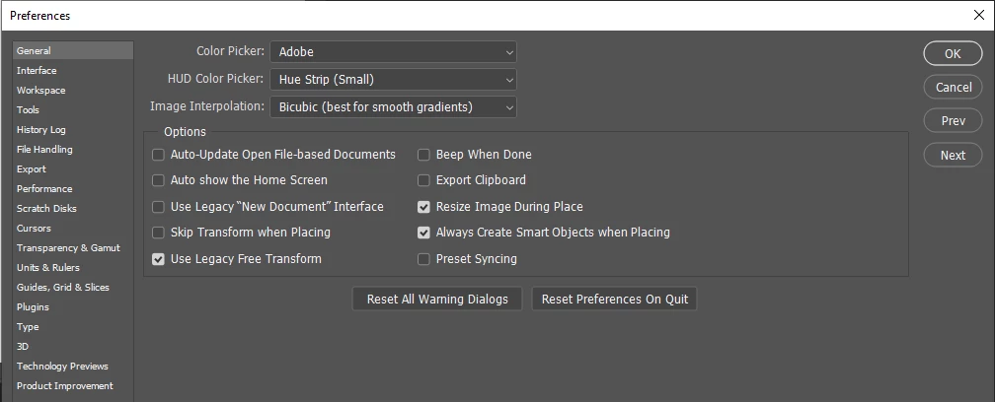
Task: Switch to the Interface preferences category
Action: pyautogui.click(x=38, y=71)
